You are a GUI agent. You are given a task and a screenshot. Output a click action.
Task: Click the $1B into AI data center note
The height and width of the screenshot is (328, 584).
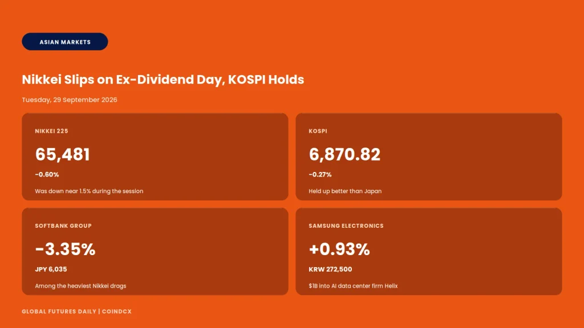point(353,286)
